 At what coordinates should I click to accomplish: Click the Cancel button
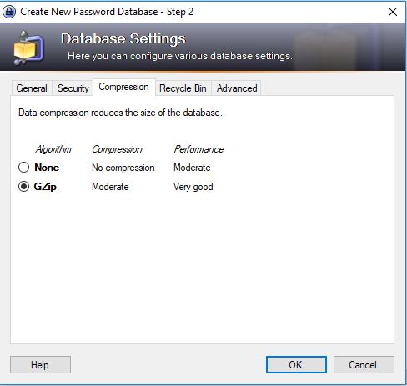click(x=364, y=364)
